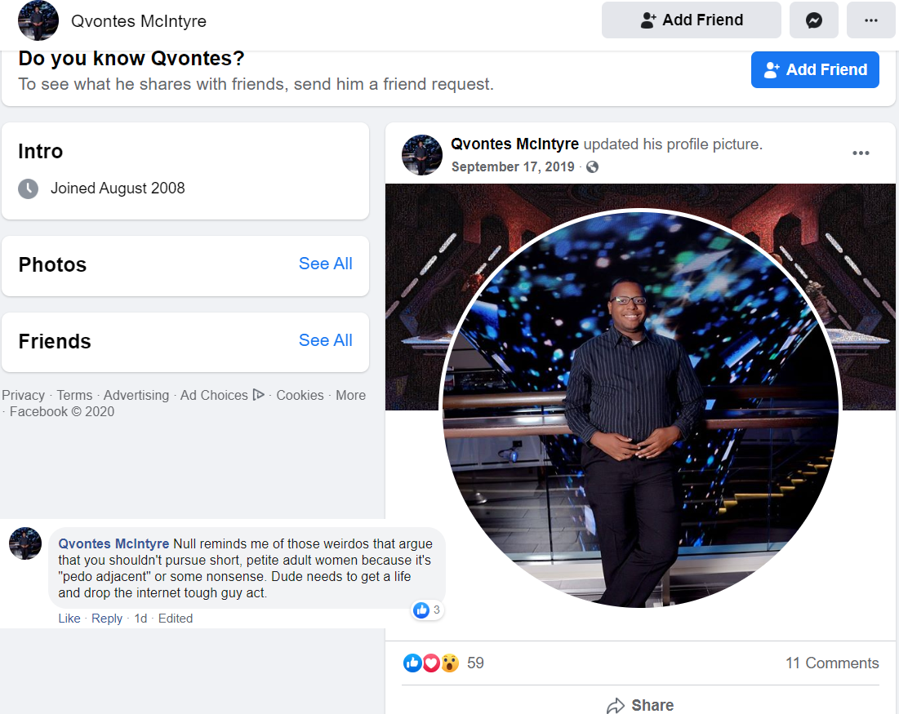Click the blue like reaction icon on post
Image resolution: width=899 pixels, height=714 pixels.
[412, 663]
